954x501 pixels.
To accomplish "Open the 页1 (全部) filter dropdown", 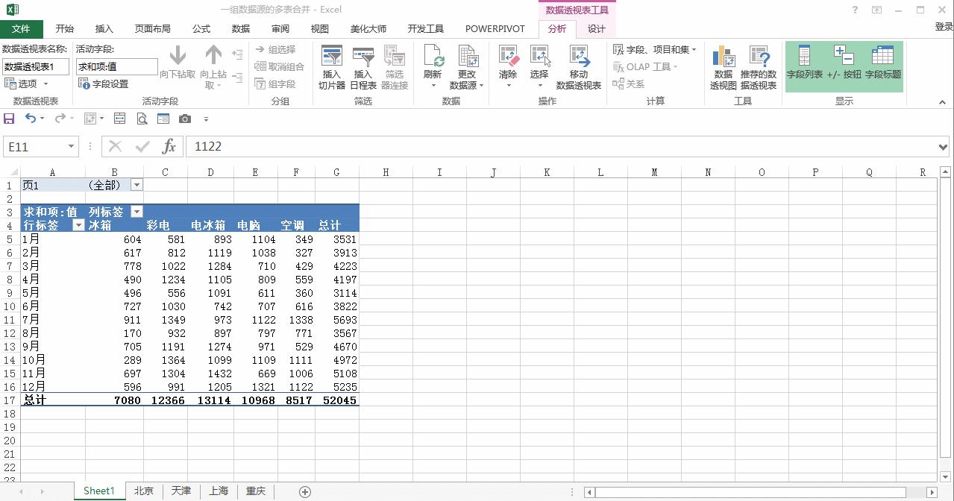I will 136,185.
